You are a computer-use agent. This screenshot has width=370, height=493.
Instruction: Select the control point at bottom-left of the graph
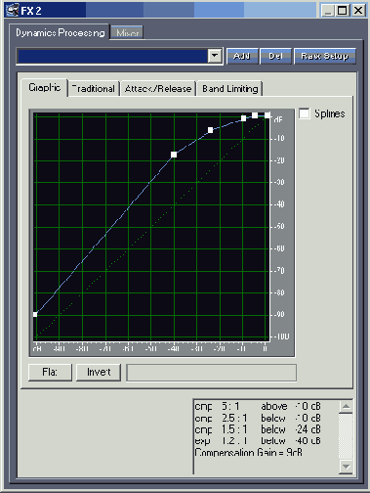pos(35,314)
